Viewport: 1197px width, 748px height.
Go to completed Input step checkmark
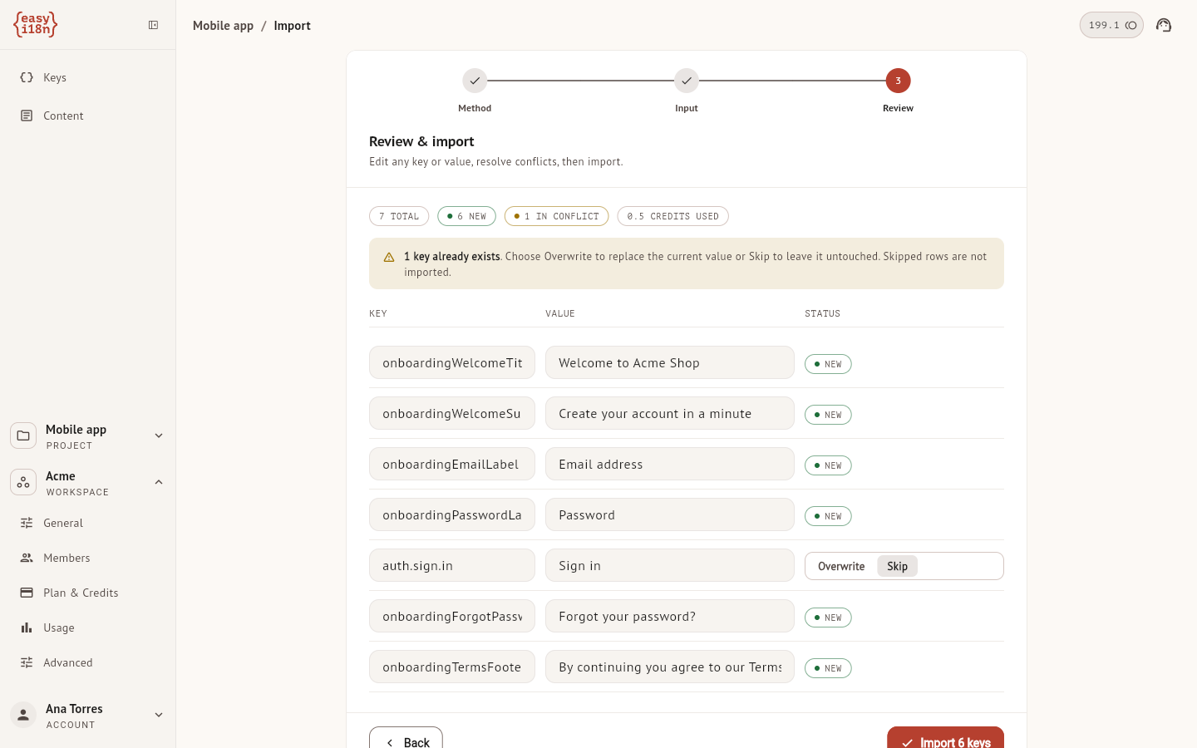pos(687,81)
